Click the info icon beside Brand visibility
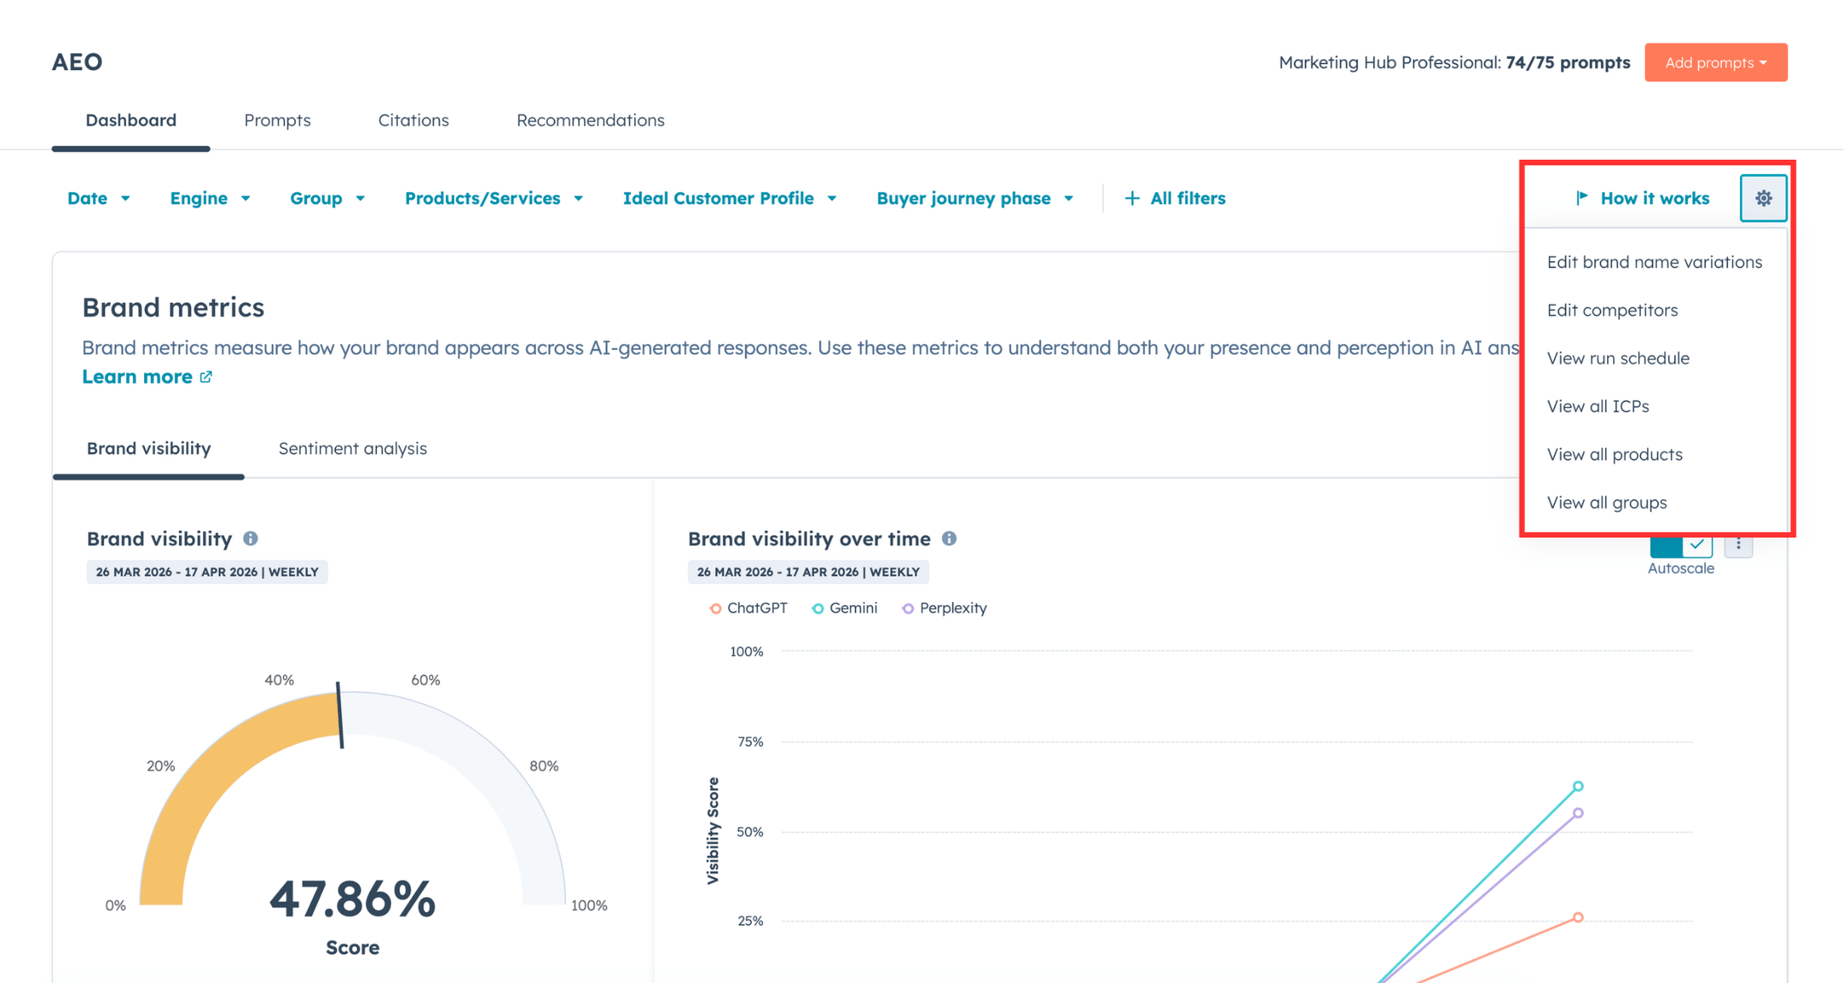 click(251, 539)
